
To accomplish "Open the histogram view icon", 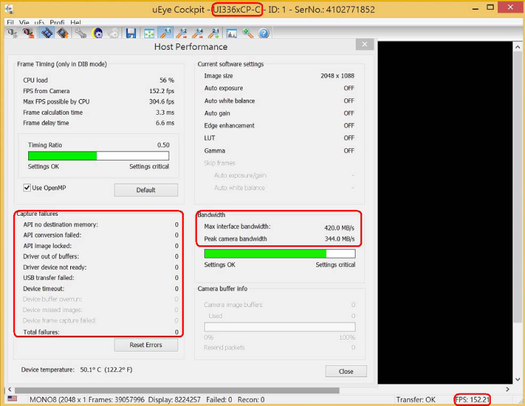I will tap(232, 33).
